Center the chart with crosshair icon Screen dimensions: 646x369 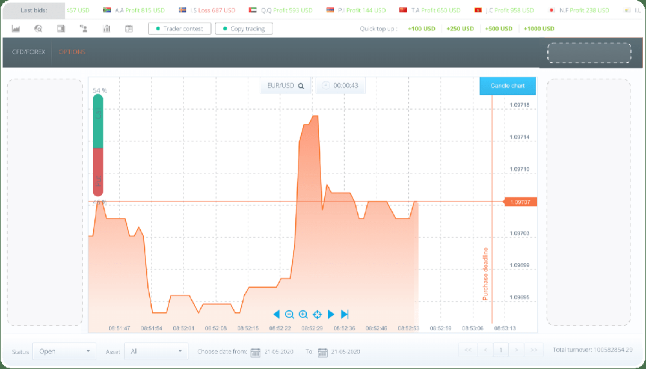(x=317, y=314)
